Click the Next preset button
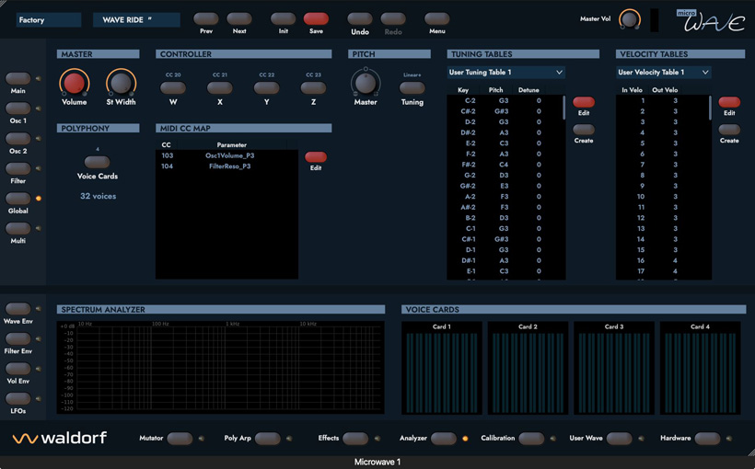This screenshot has height=469, width=755. [238, 18]
